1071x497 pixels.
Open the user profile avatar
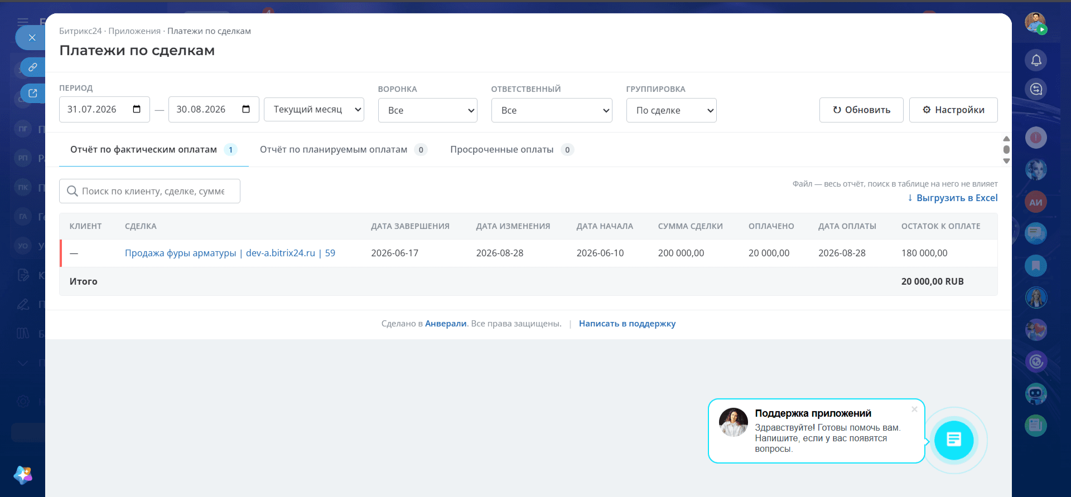[1035, 23]
